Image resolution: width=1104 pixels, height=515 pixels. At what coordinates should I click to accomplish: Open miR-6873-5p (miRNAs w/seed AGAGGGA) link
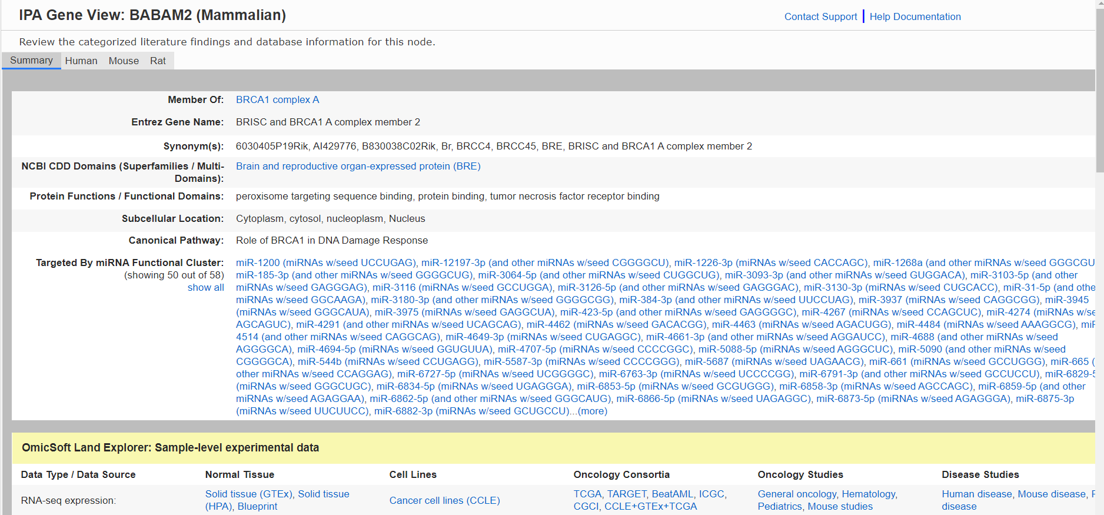[x=913, y=398]
